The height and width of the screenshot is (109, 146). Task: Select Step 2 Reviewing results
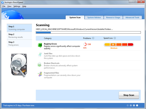tap(19, 36)
